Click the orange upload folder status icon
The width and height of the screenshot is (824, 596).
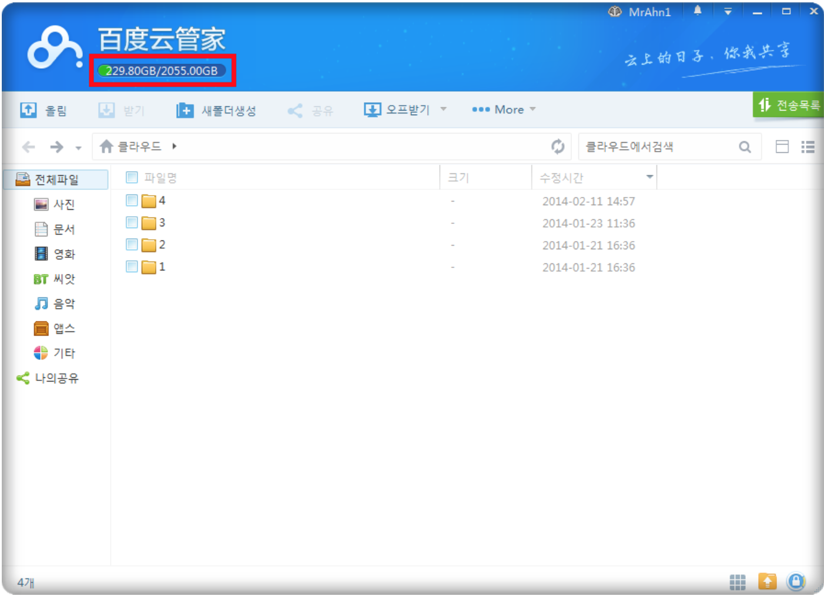[x=767, y=582]
